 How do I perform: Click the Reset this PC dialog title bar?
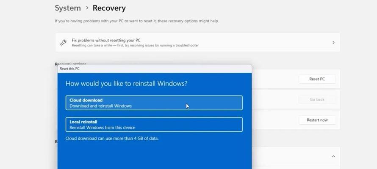(155, 68)
